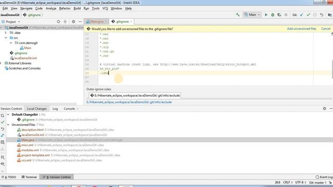
Task: Hide the Project panel with minus icon
Action: click(x=80, y=22)
